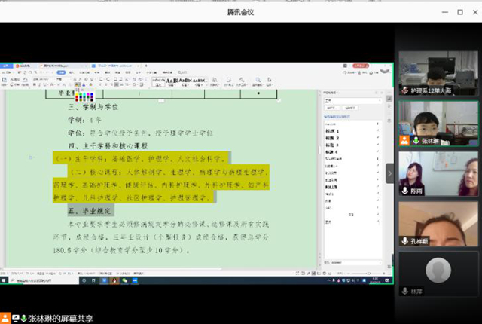Open the green WeChat icon in the taskbar
The height and width of the screenshot is (324, 482).
coord(125,280)
